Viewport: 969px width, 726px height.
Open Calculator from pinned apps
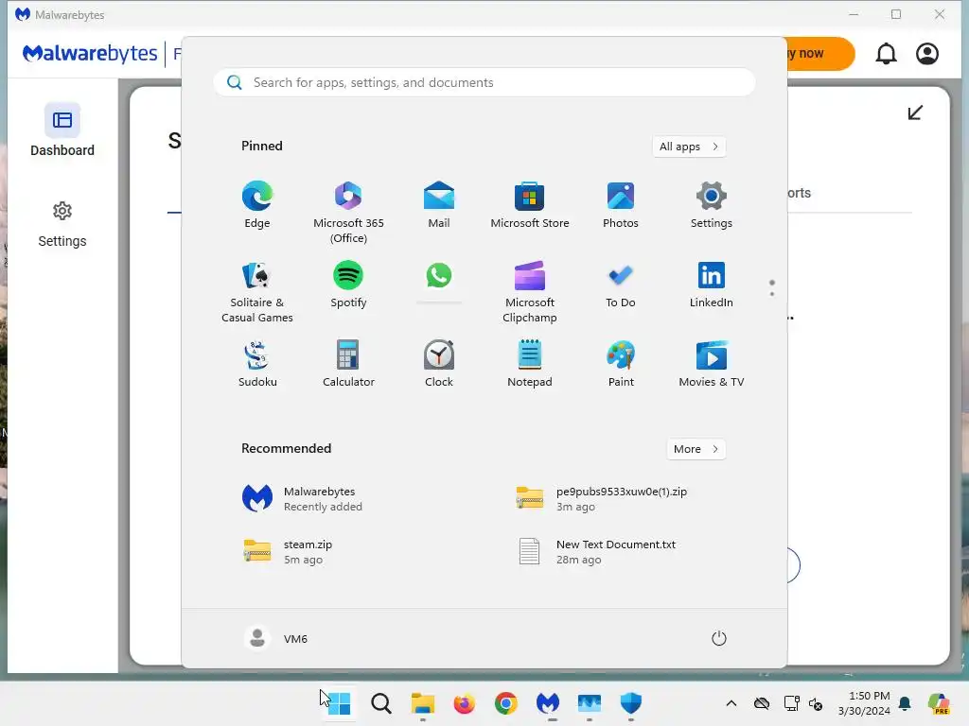pyautogui.click(x=348, y=364)
